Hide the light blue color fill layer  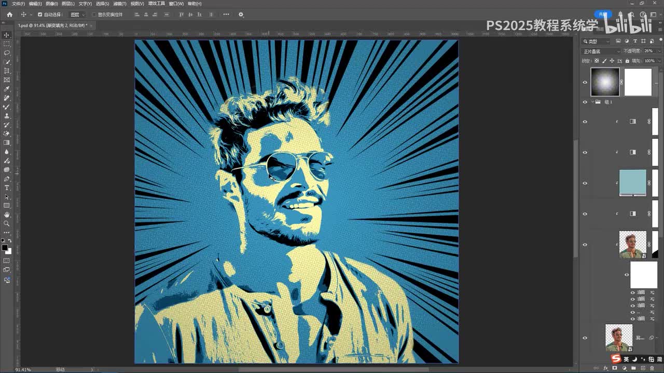pyautogui.click(x=585, y=183)
